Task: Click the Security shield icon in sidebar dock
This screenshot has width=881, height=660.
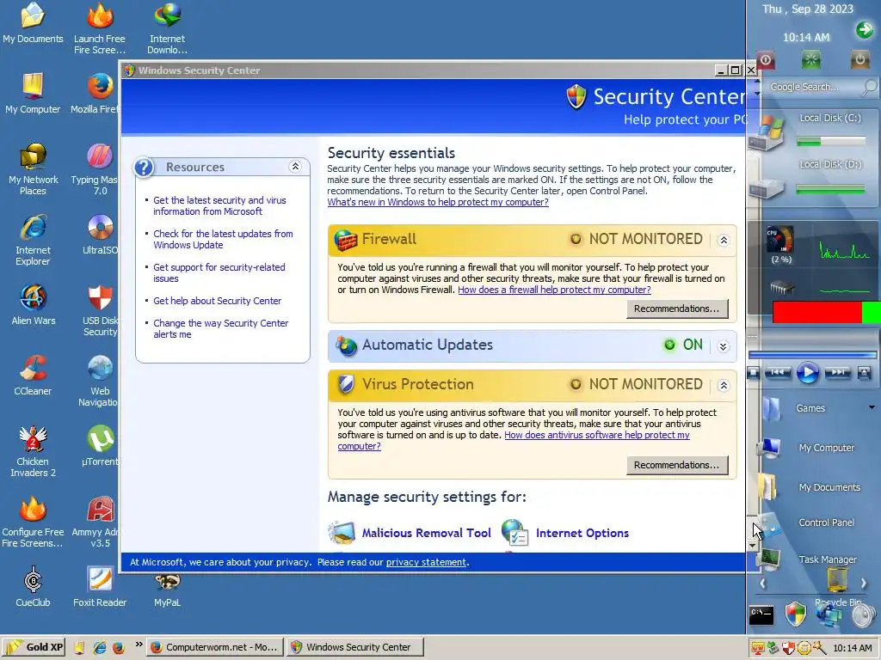Action: 796,614
